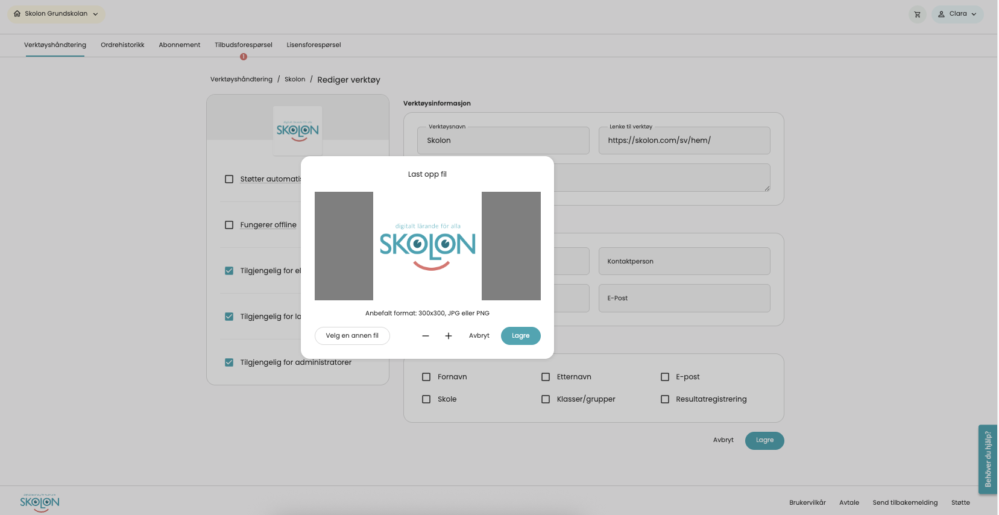
Task: Tick the Fornavn checkbox
Action: (x=426, y=377)
